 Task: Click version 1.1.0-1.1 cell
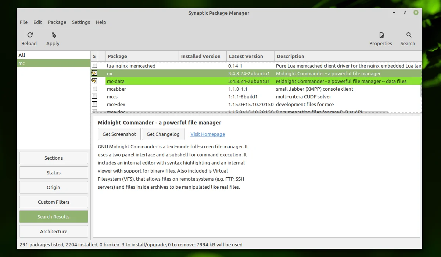click(x=238, y=89)
